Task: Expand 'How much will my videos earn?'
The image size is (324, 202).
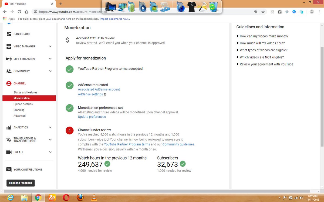Action: pyautogui.click(x=261, y=43)
